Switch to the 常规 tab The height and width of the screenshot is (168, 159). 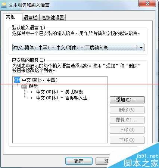coord(10,17)
